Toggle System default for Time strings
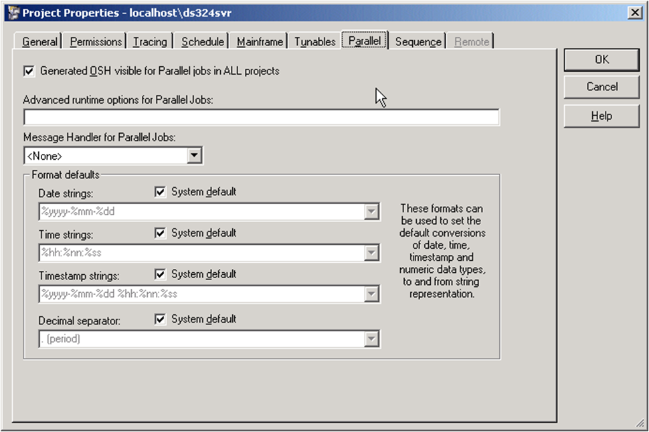Screen dimensions: 649x432 160,233
